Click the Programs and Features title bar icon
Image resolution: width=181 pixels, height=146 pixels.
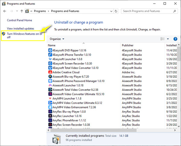point(4,4)
